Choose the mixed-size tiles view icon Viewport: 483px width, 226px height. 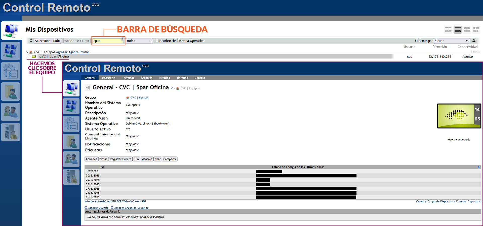pos(476,30)
